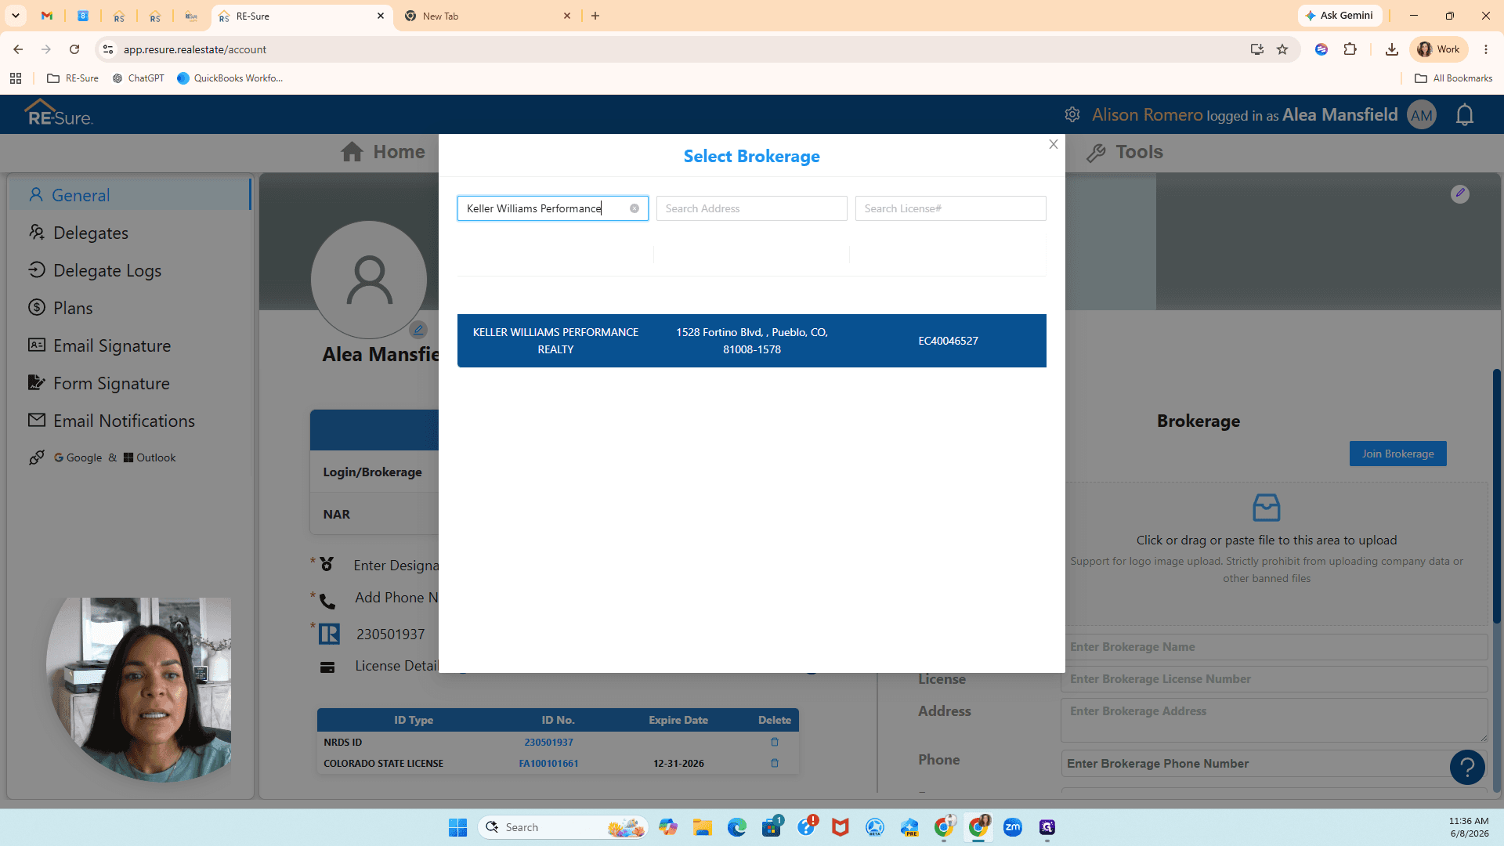Viewport: 1504px width, 846px height.
Task: Go to Home page
Action: point(383,152)
